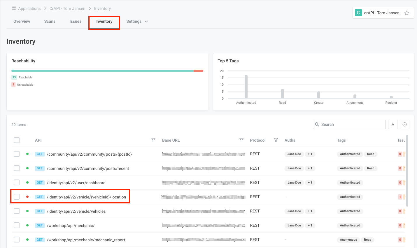This screenshot has height=248, width=417.
Task: Click green status dot for posts/{postId}
Action: 27,154
